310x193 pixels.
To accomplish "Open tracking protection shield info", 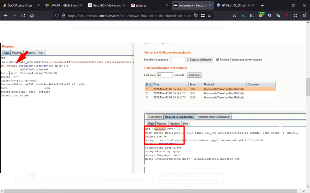I will click(x=57, y=15).
